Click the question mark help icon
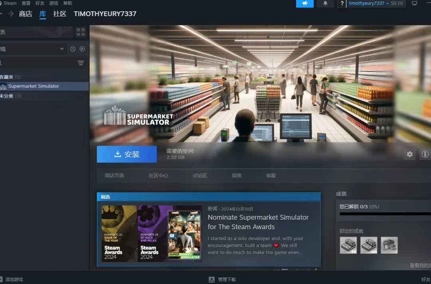Screen dimensions: 431x284 pyautogui.click(x=342, y=3)
